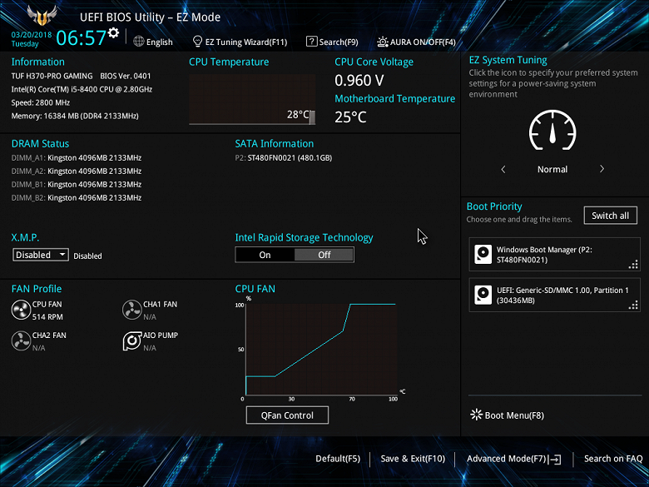The width and height of the screenshot is (649, 487).
Task: Click the TUF H370-PRO GAMING model text
Action: 52,76
